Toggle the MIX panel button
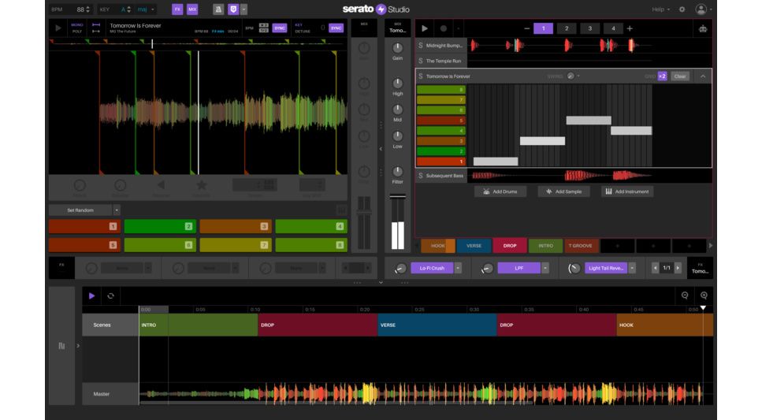Viewport: 762px width, 420px height. pos(192,9)
